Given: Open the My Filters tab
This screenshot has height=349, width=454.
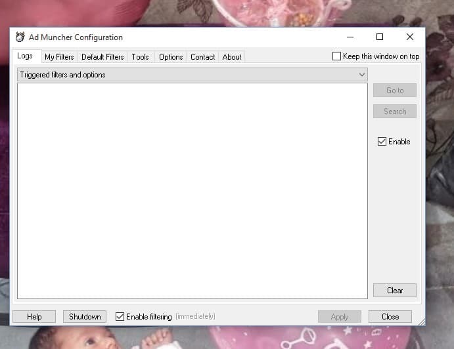Looking at the screenshot, I should [59, 57].
